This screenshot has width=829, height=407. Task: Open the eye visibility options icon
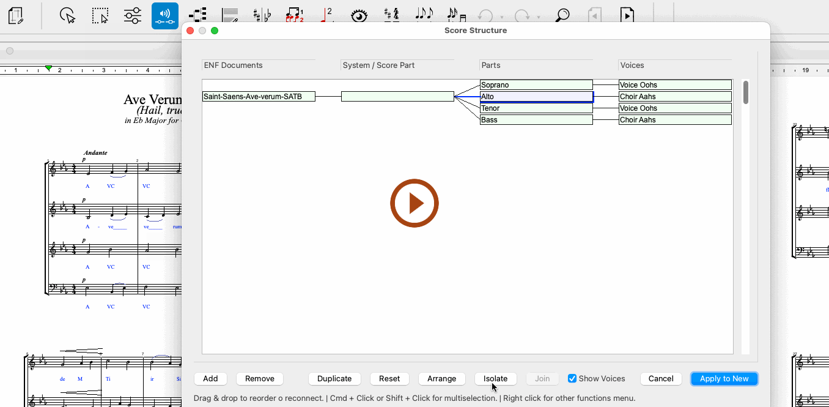(359, 15)
